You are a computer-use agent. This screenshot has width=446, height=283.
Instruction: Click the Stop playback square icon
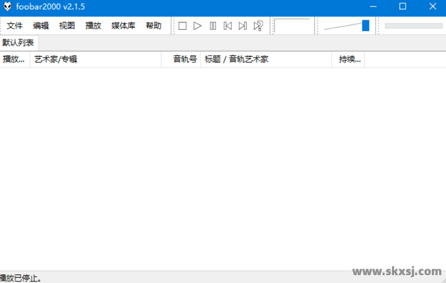183,26
